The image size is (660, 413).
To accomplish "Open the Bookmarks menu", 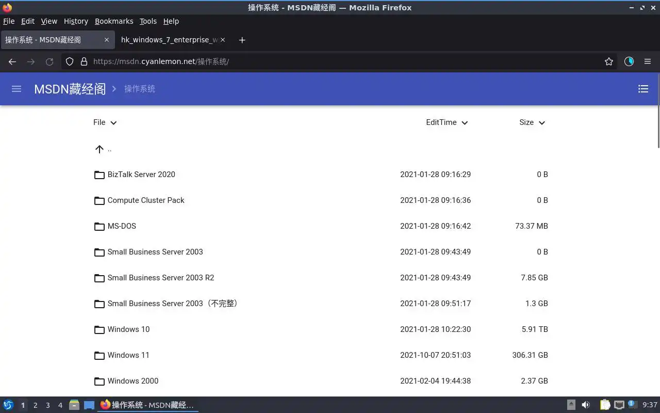I will (x=114, y=21).
